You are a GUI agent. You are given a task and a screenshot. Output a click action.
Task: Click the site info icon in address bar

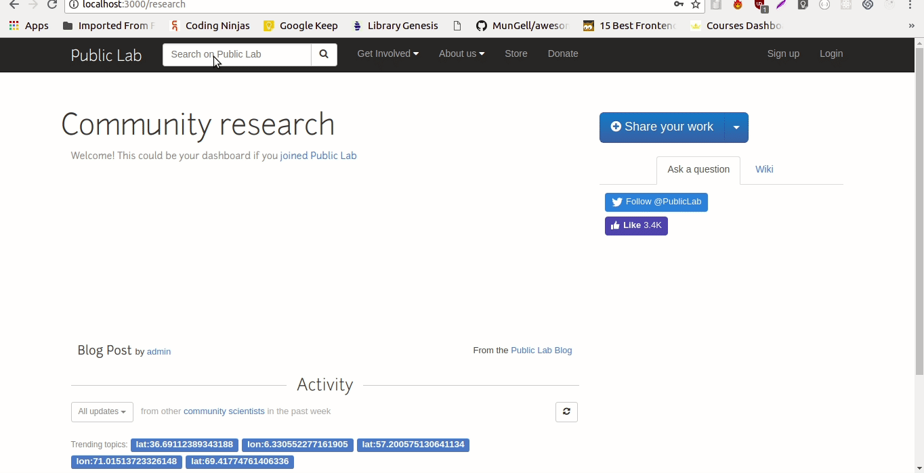(x=74, y=5)
